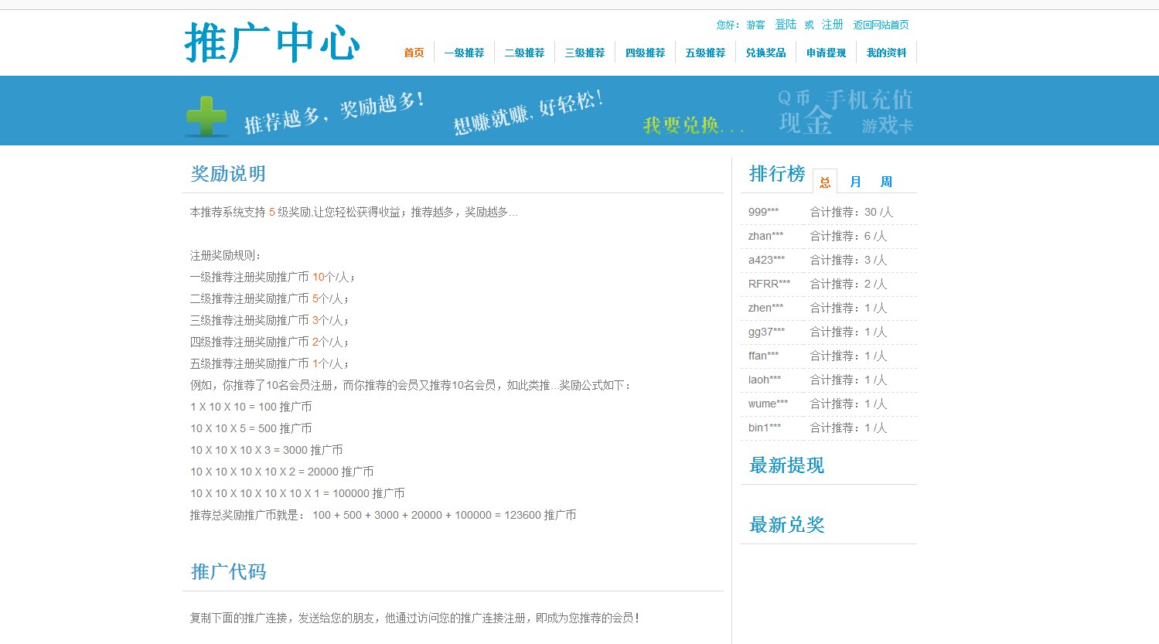
Task: Click the 登陆 link at top right
Action: coord(785,24)
